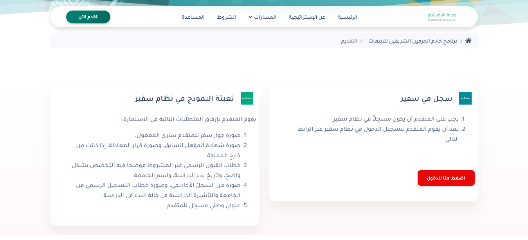Viewport: 528px width, 240px height.
Task: Click the step 2 badge beside تعبئة النموذج
Action: tap(247, 98)
